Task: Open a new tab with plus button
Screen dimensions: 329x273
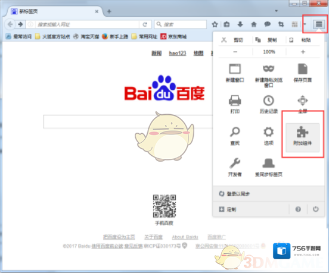Action: click(109, 11)
